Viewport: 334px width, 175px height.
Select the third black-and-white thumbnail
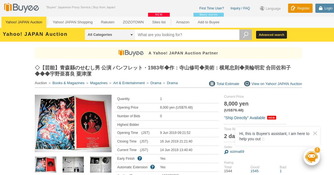pyautogui.click(x=101, y=164)
